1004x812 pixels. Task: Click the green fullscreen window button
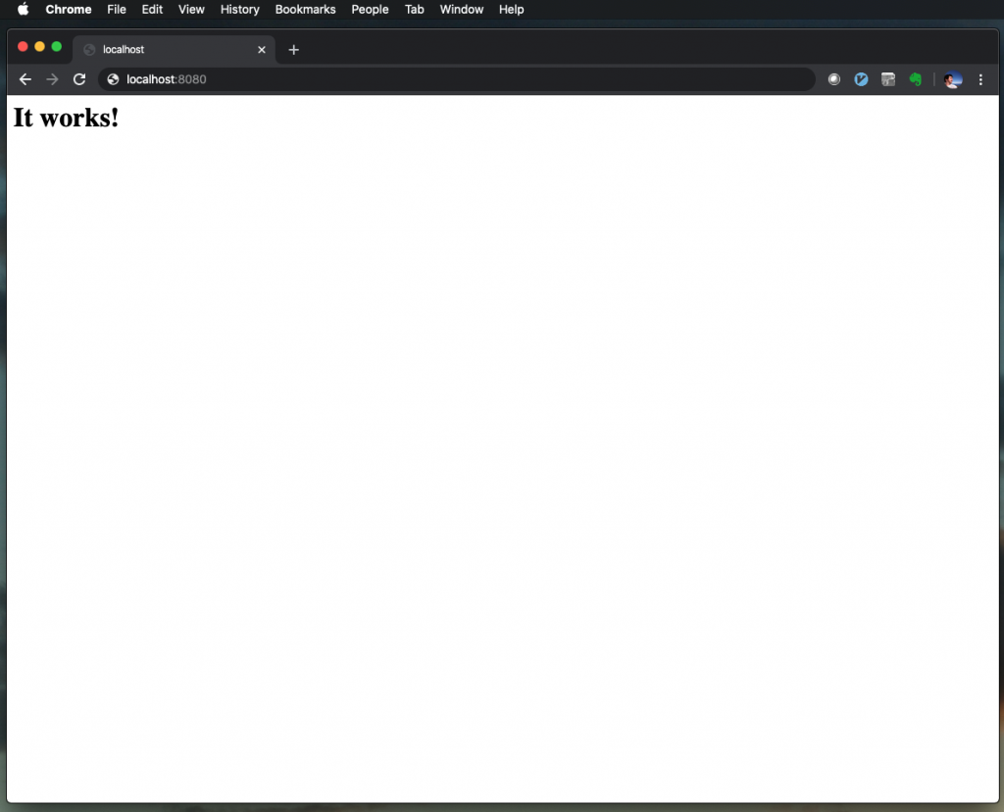point(56,47)
